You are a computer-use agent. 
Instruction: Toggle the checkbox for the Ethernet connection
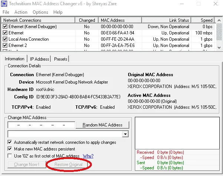(5, 33)
